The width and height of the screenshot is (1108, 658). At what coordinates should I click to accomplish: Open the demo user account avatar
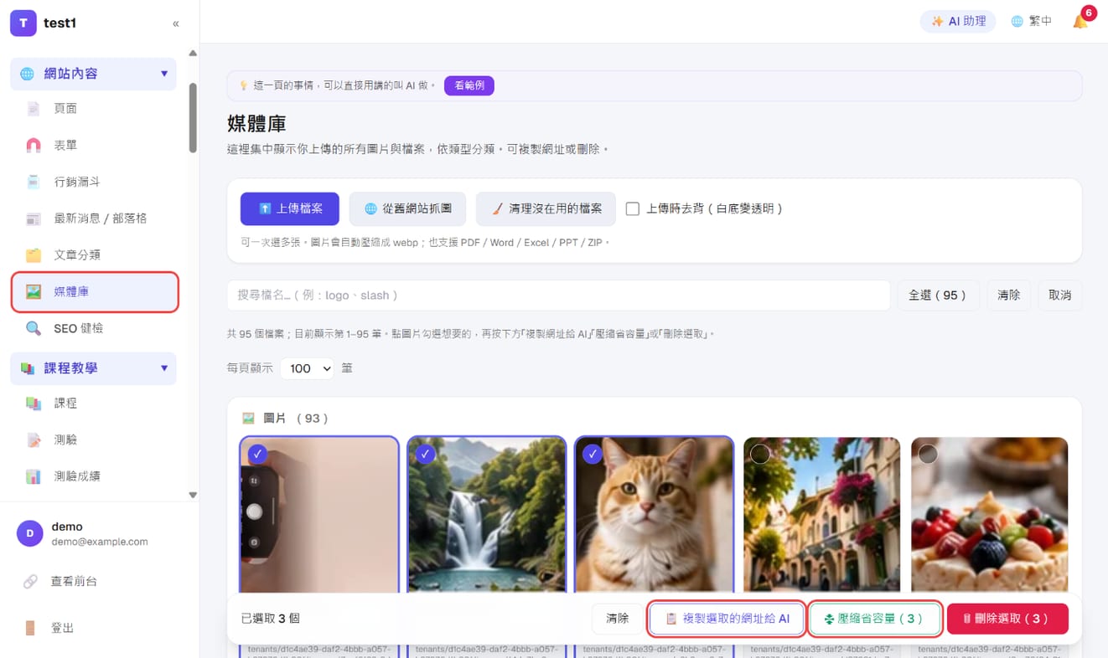[x=30, y=533]
